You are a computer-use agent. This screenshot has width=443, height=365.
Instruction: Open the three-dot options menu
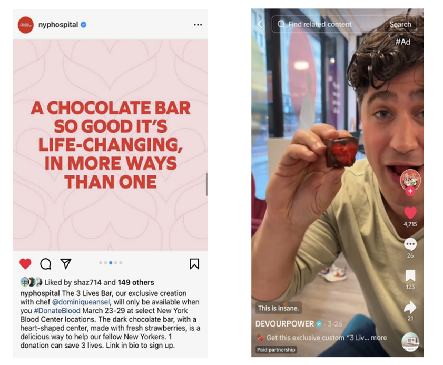[x=198, y=25]
